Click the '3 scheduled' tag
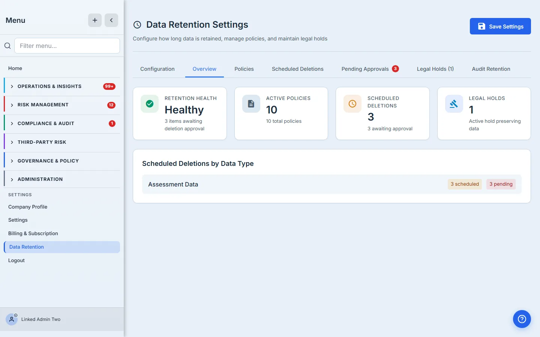 [x=465, y=184]
